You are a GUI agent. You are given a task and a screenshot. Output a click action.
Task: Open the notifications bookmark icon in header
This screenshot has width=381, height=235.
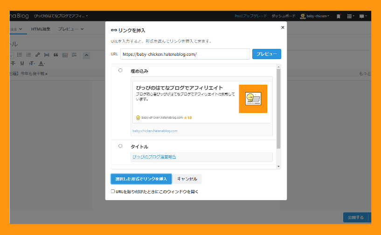coord(339,16)
